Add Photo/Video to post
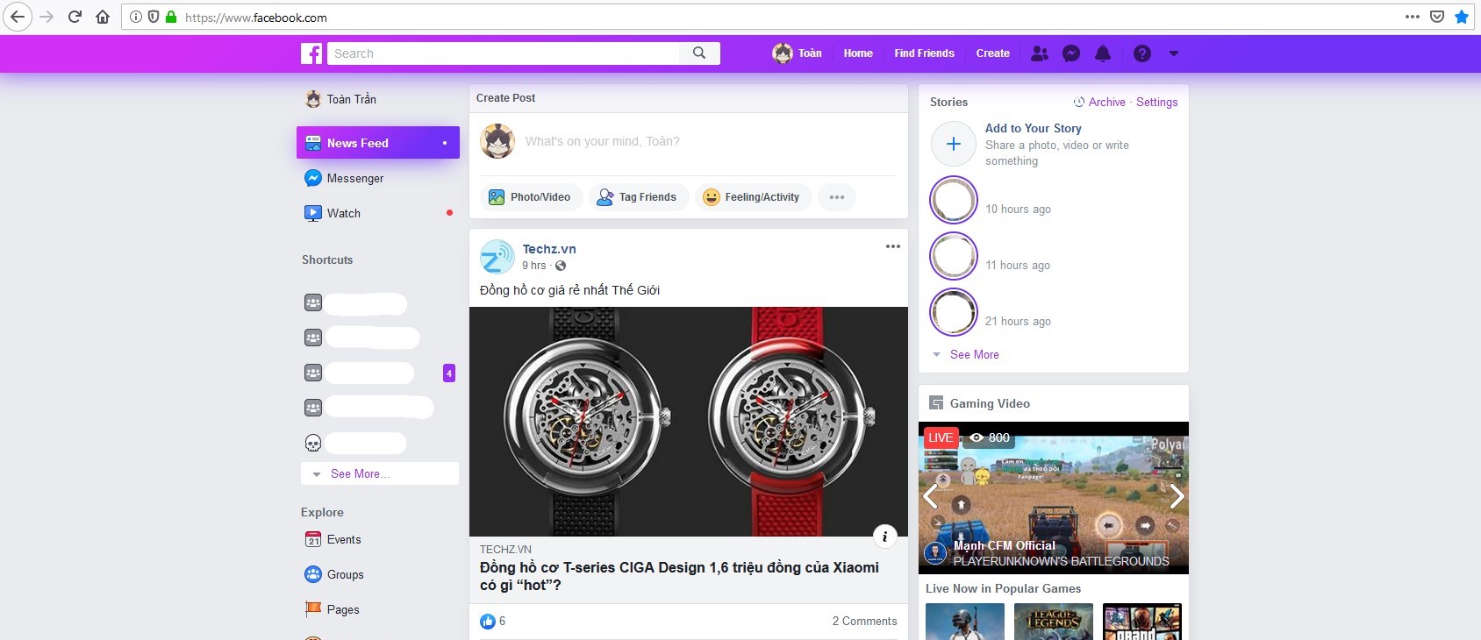 point(530,197)
